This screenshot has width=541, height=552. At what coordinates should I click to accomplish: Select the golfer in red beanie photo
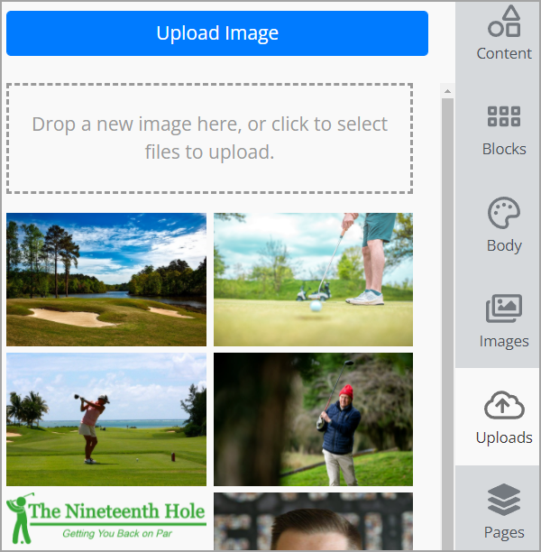[313, 419]
